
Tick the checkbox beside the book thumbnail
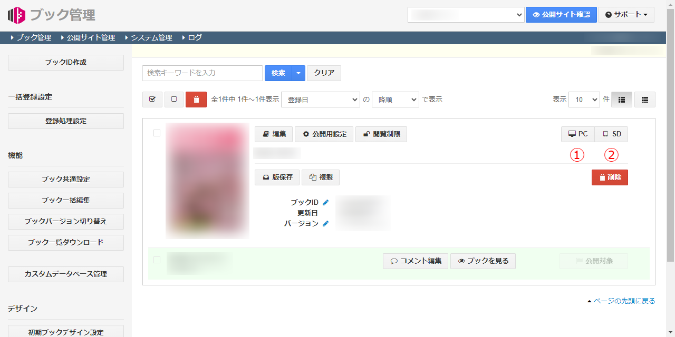coord(157,133)
